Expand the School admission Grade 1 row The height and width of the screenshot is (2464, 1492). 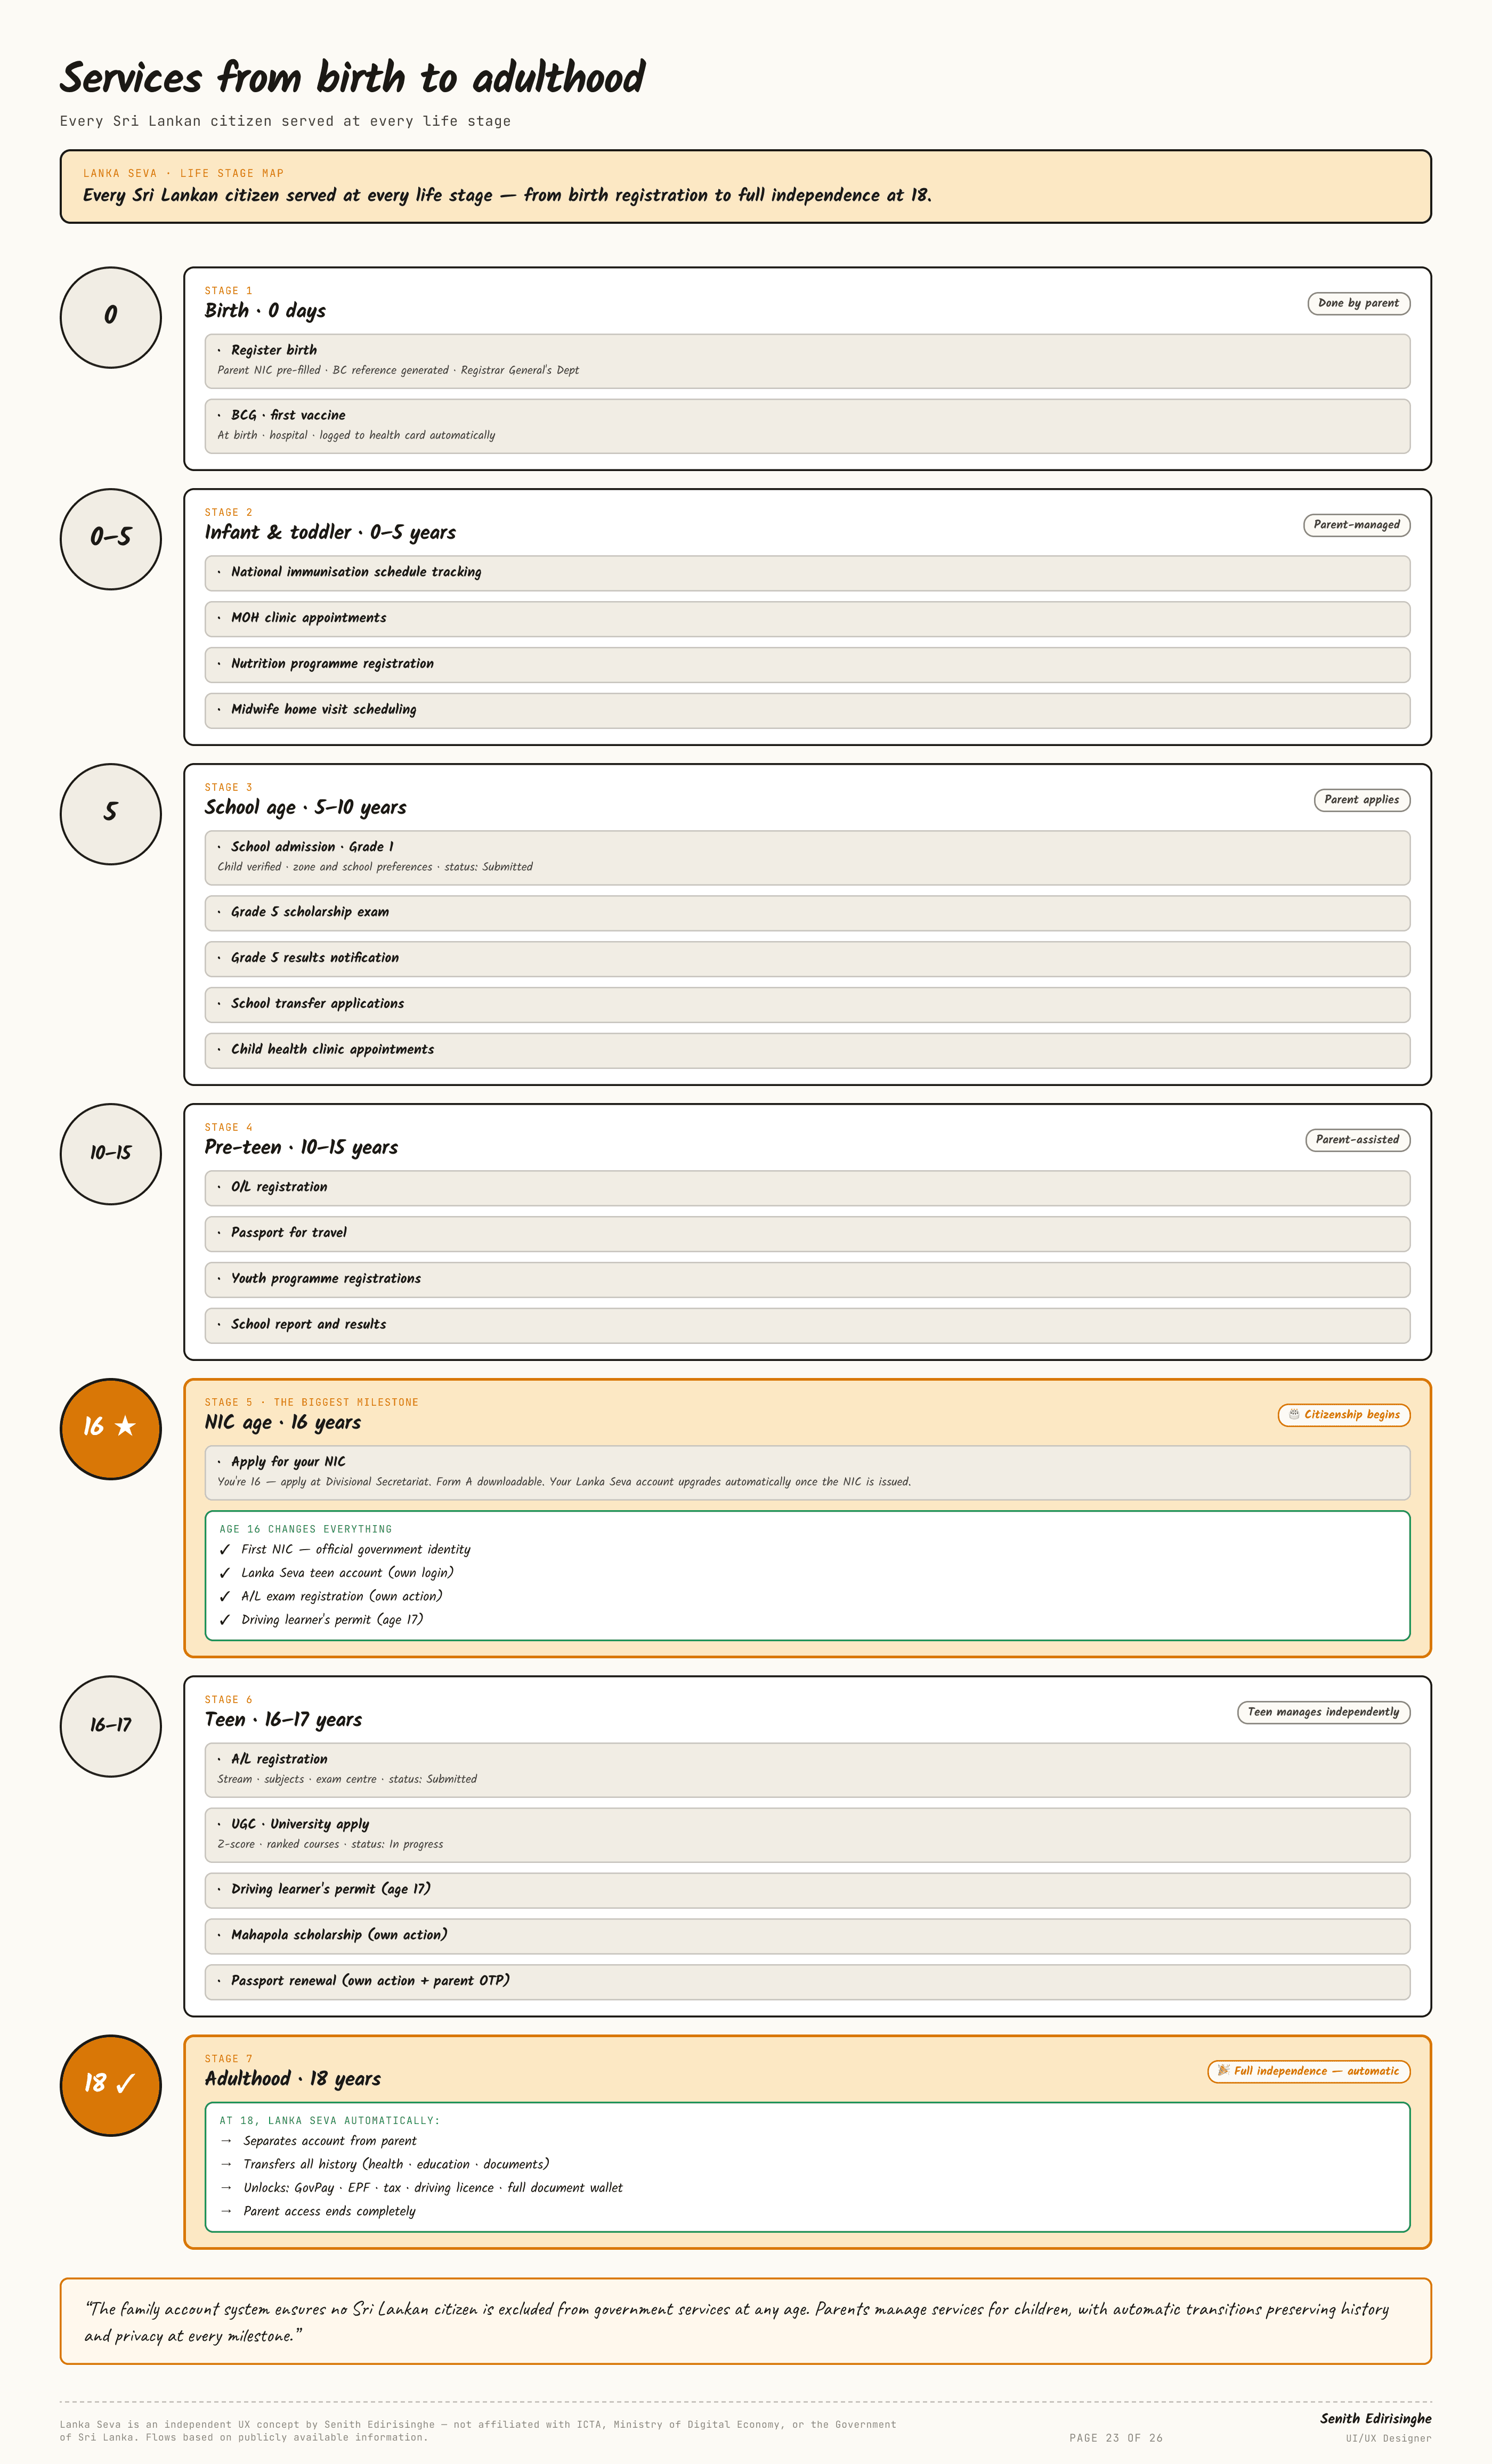click(x=807, y=858)
